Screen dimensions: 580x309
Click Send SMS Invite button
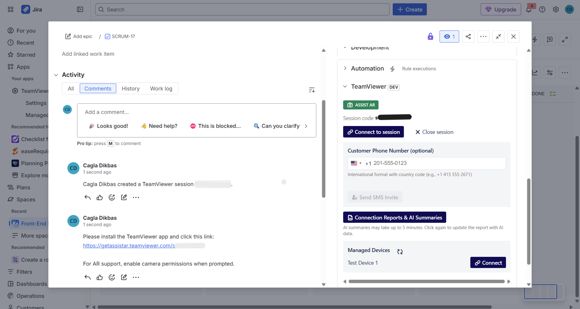click(x=375, y=197)
